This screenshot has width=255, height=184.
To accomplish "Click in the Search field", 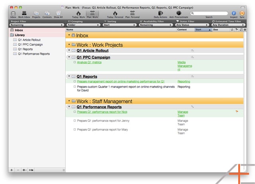I will (x=209, y=13).
